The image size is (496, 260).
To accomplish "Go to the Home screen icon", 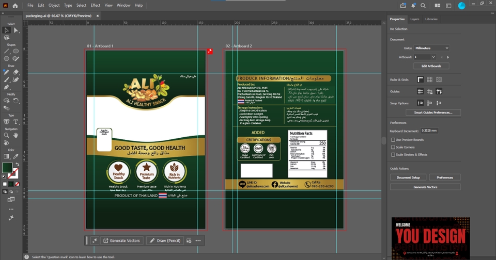I will pos(15,5).
